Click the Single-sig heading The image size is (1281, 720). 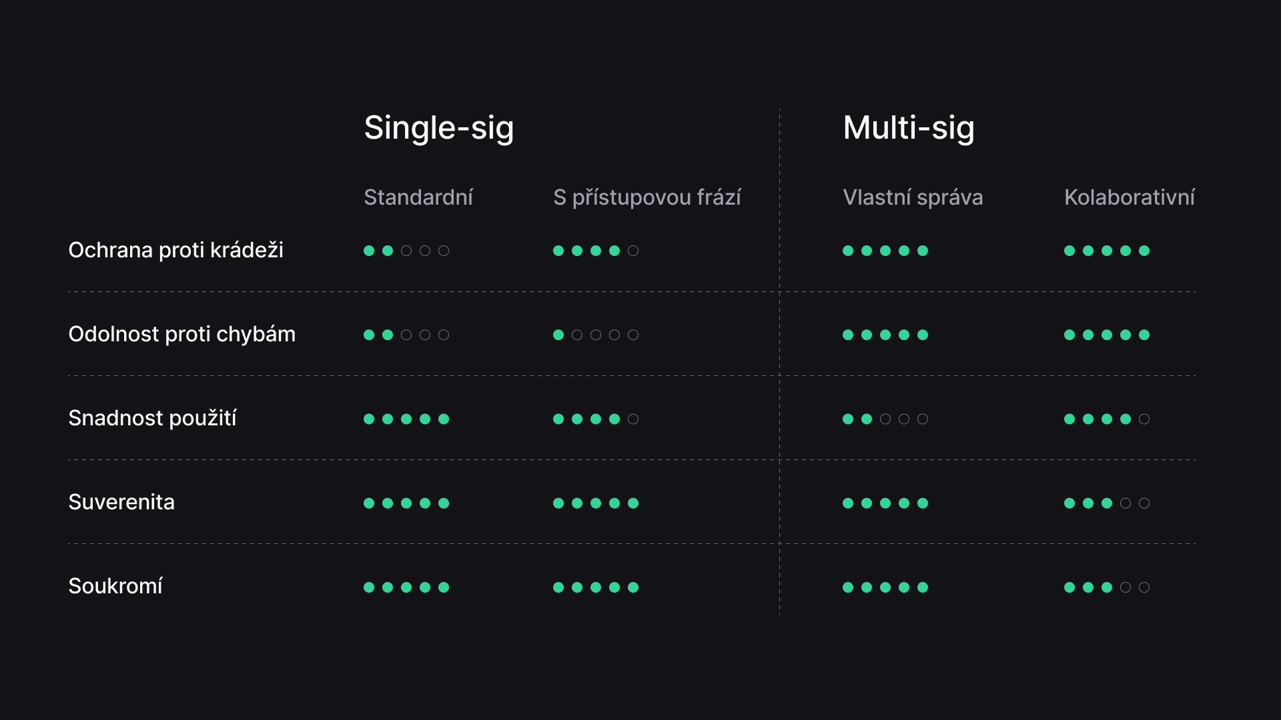coord(439,128)
